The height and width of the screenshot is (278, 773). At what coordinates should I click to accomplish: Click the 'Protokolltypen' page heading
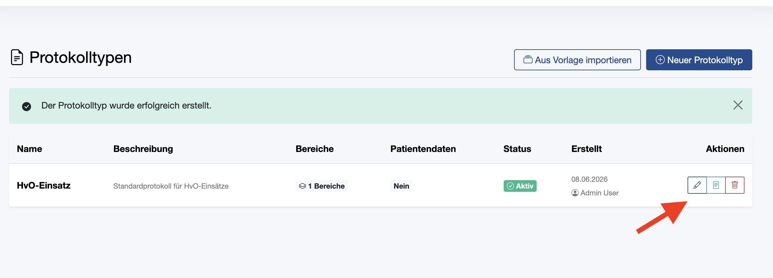tap(81, 58)
